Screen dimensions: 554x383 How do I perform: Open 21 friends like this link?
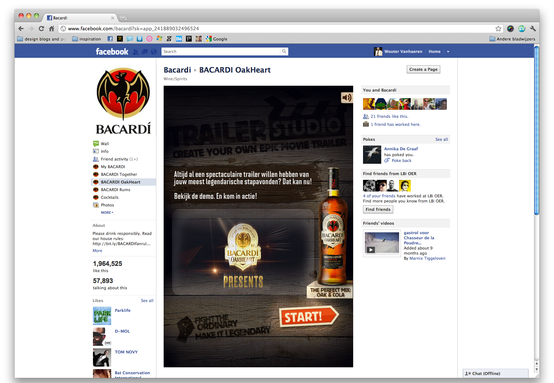(x=389, y=116)
